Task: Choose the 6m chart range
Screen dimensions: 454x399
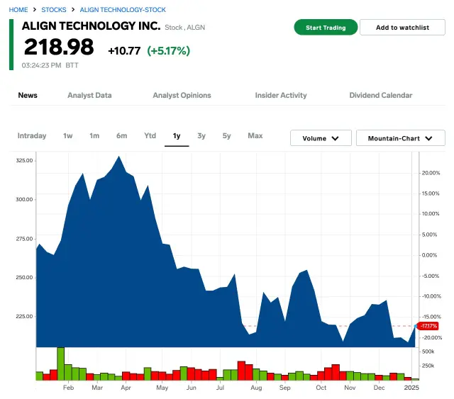Action: tap(122, 135)
